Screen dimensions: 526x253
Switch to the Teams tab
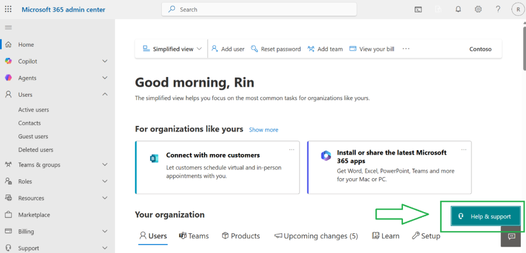pos(194,236)
